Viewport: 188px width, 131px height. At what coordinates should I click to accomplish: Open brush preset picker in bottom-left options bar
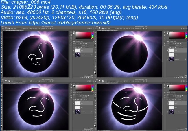pos(6,81)
